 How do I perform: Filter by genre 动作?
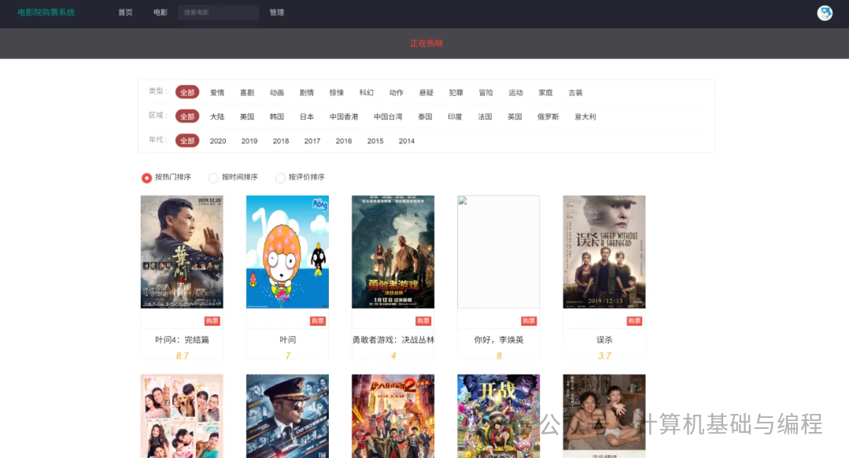coord(397,93)
